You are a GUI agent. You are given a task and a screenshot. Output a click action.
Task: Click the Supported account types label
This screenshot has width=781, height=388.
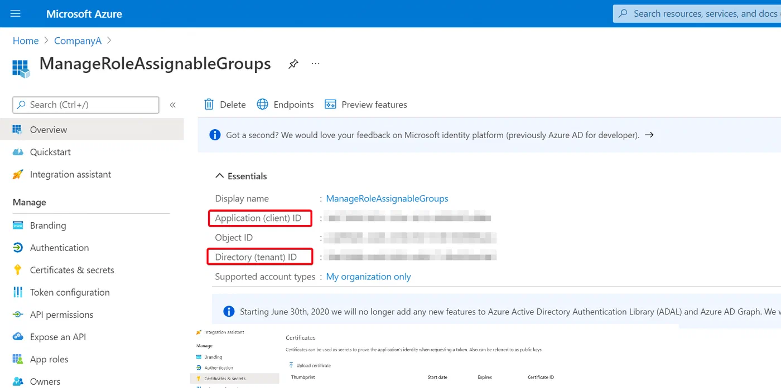[265, 277]
